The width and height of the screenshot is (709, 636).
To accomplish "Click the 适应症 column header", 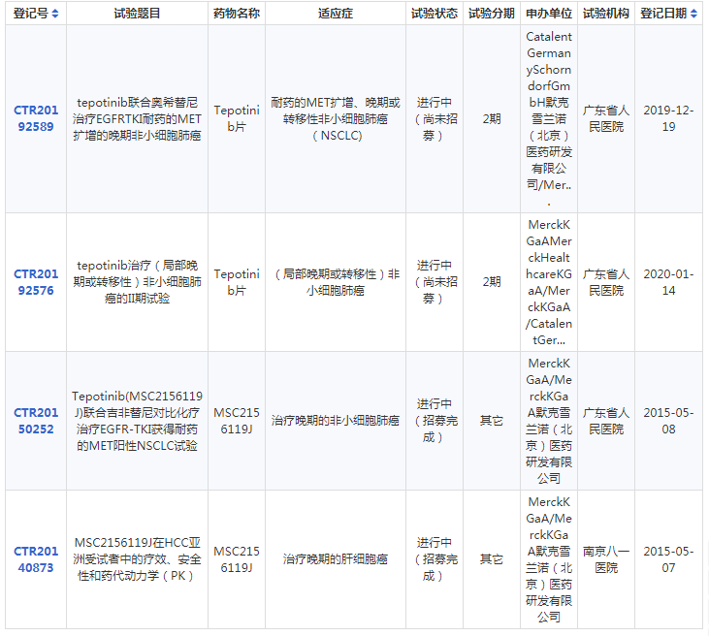I will [x=336, y=14].
